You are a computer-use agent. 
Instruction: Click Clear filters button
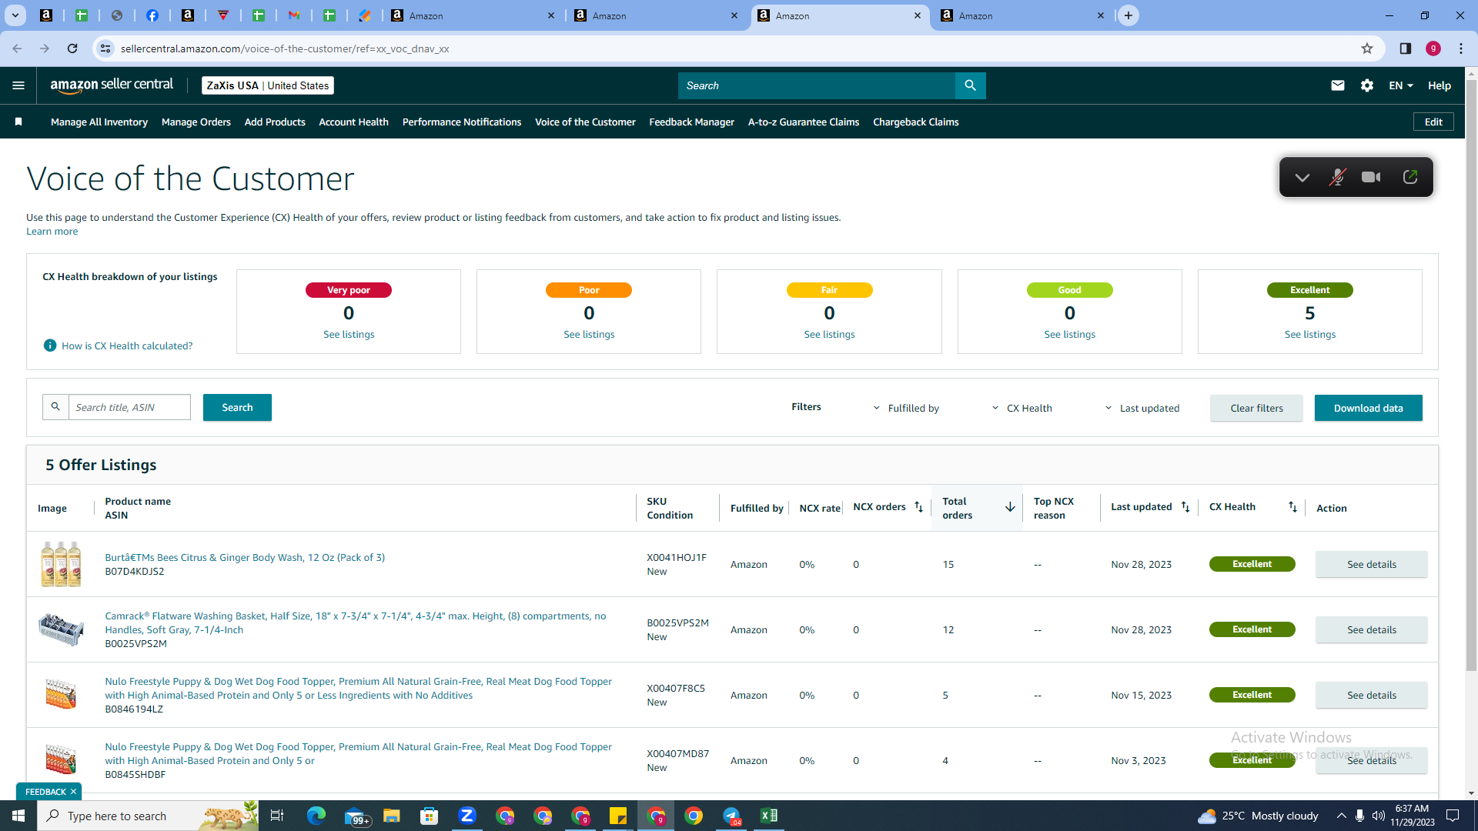(x=1256, y=408)
